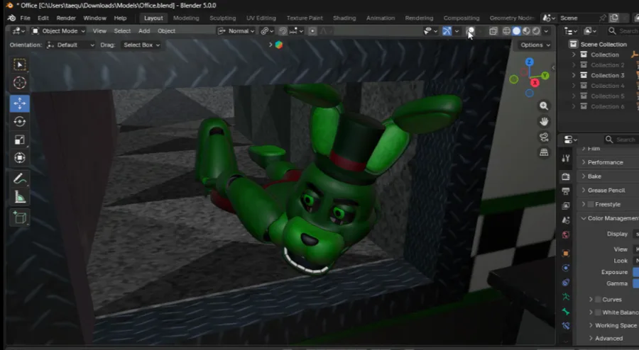Open the View Layer properties tab
Screen dimensions: 639x350
click(x=566, y=205)
